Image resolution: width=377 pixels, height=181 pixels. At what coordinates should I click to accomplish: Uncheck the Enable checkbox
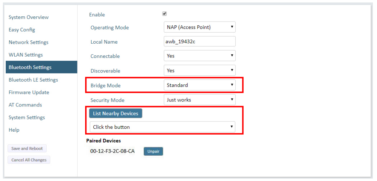pos(165,14)
